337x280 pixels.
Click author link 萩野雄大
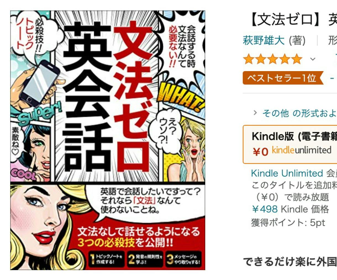(264, 41)
